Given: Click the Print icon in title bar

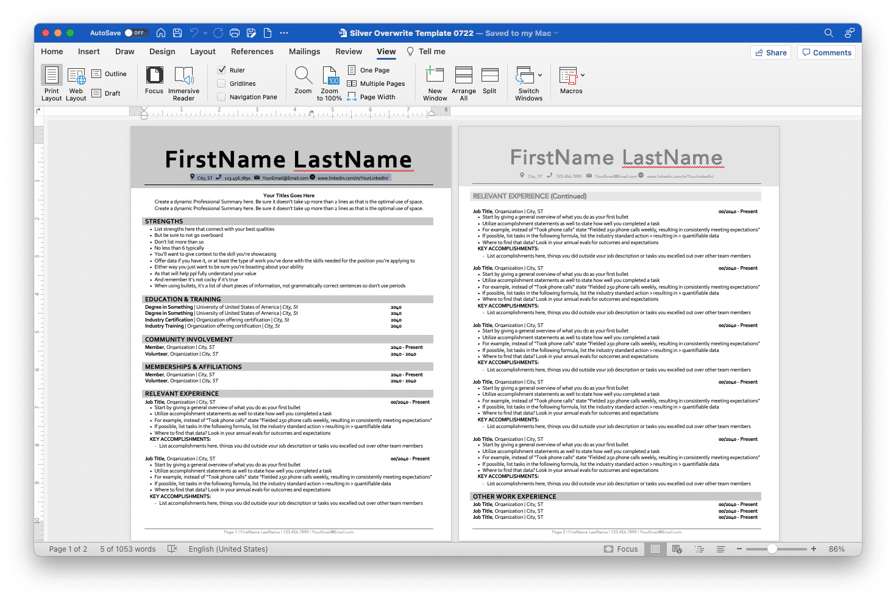Looking at the screenshot, I should pyautogui.click(x=235, y=33).
